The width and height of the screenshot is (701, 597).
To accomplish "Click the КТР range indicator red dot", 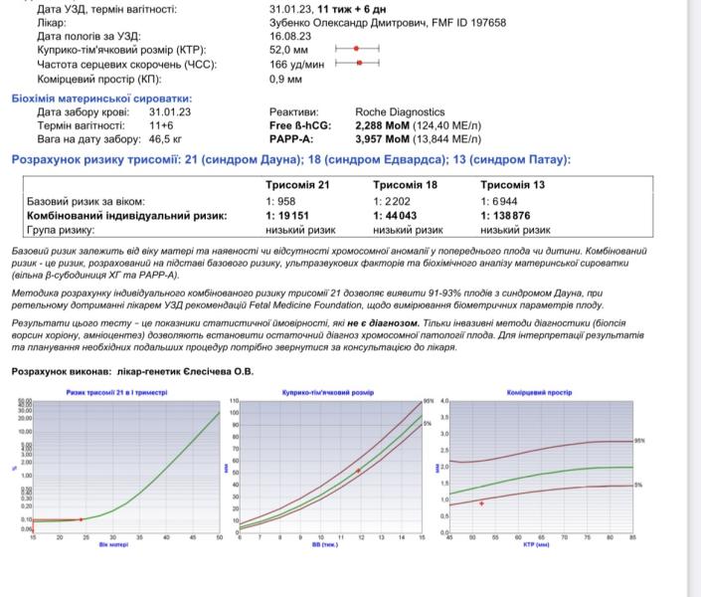I will 356,49.
